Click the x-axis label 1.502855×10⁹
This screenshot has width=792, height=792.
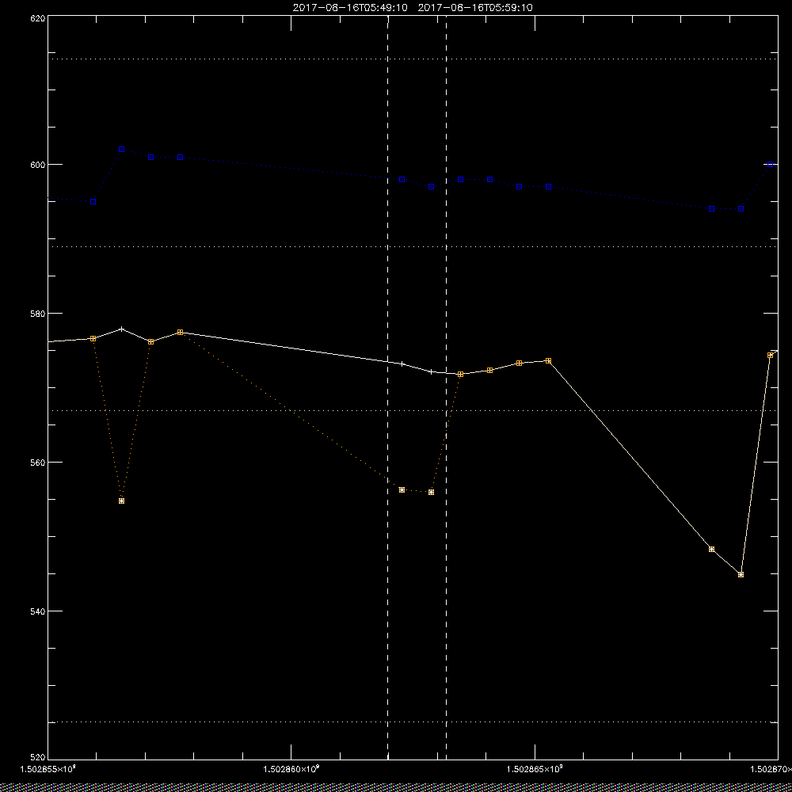[48, 769]
